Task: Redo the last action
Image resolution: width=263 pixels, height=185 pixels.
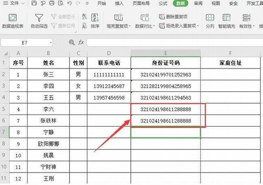Action: pyautogui.click(x=78, y=3)
